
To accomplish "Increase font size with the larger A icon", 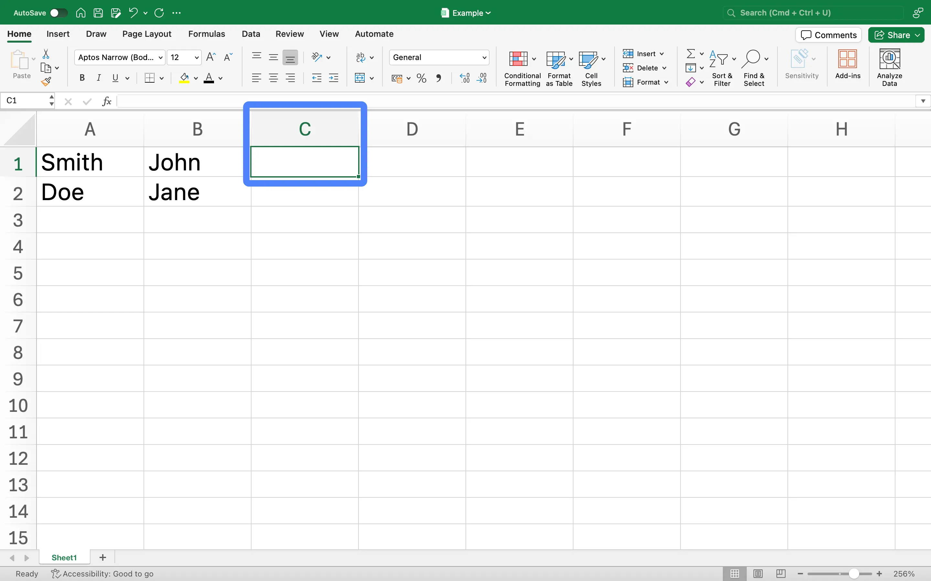I will 211,57.
